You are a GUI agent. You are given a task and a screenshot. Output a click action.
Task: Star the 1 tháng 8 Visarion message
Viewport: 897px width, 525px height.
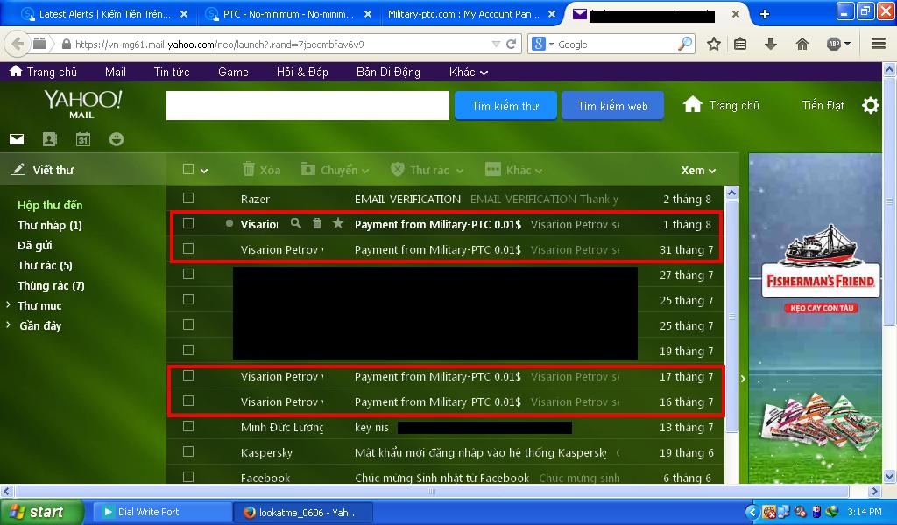point(338,223)
